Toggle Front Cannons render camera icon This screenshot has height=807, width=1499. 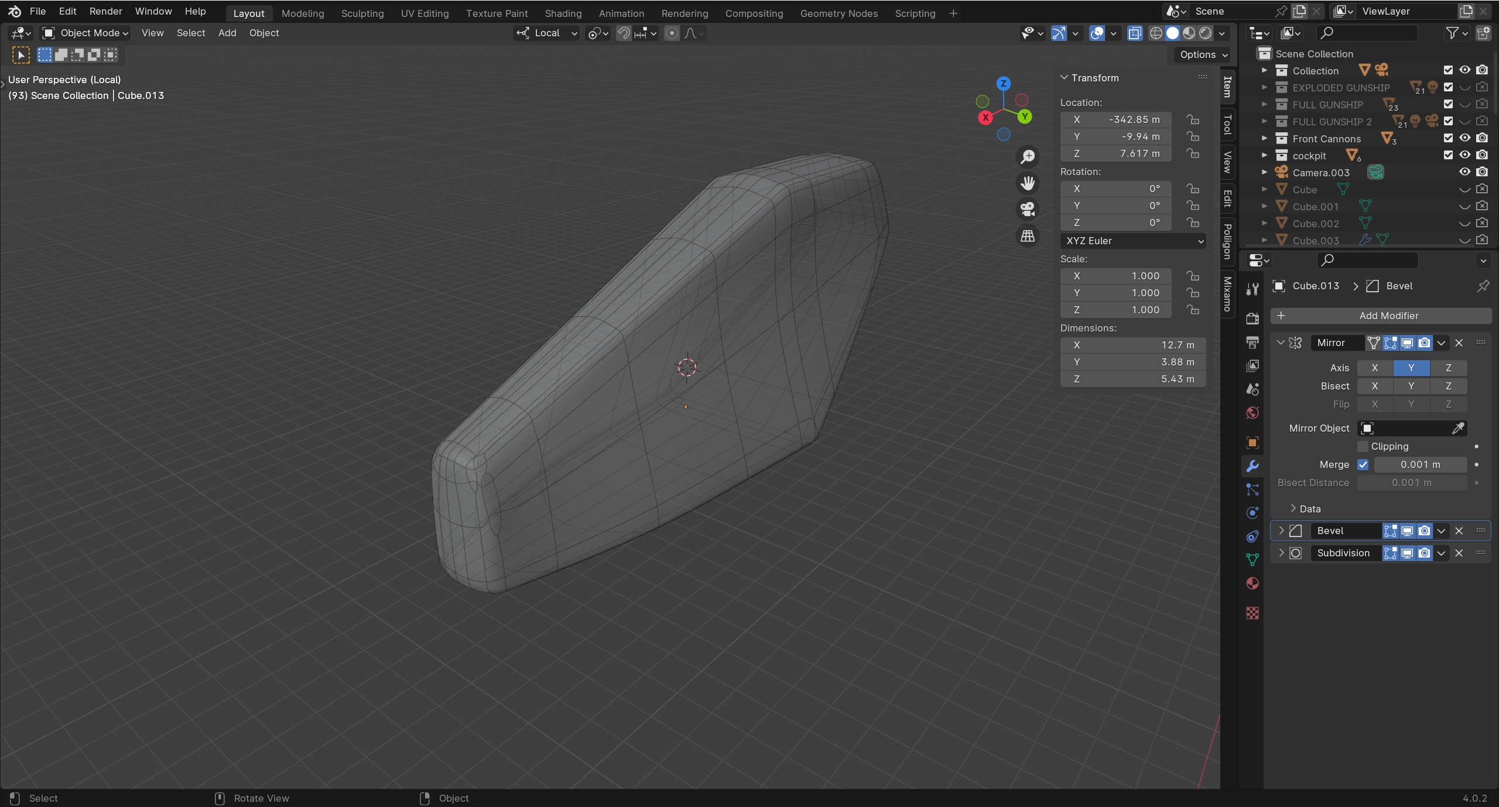point(1482,138)
